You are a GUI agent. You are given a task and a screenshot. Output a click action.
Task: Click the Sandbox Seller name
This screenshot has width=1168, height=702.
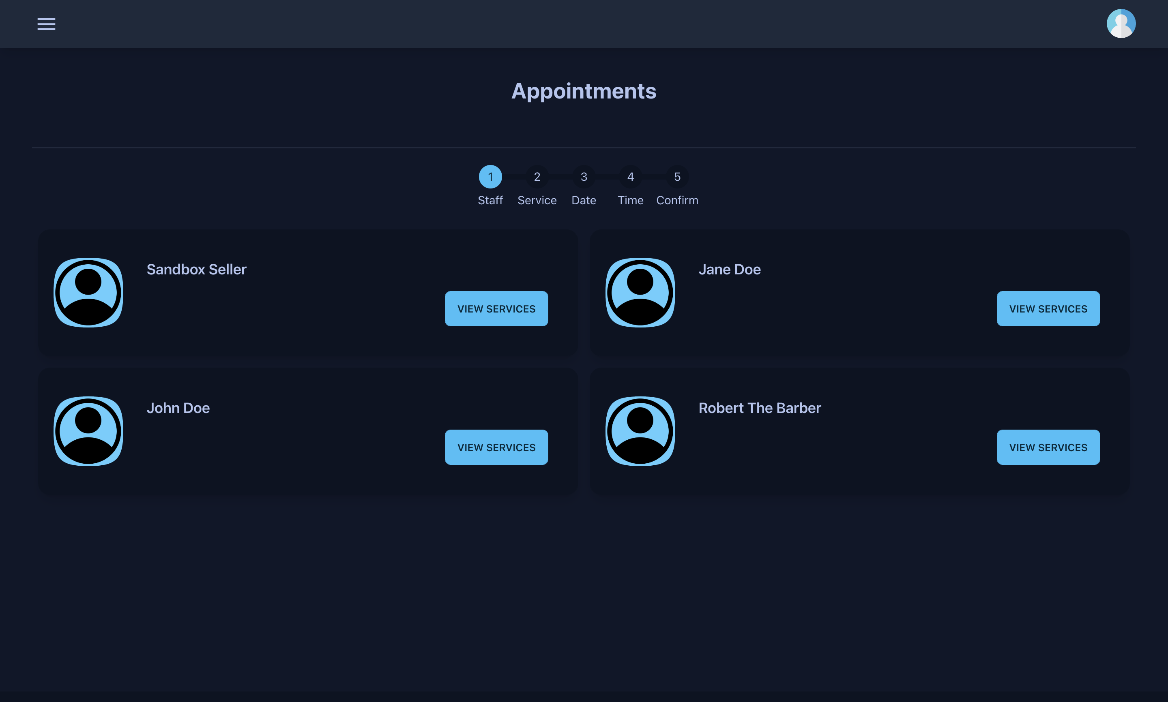pos(196,269)
